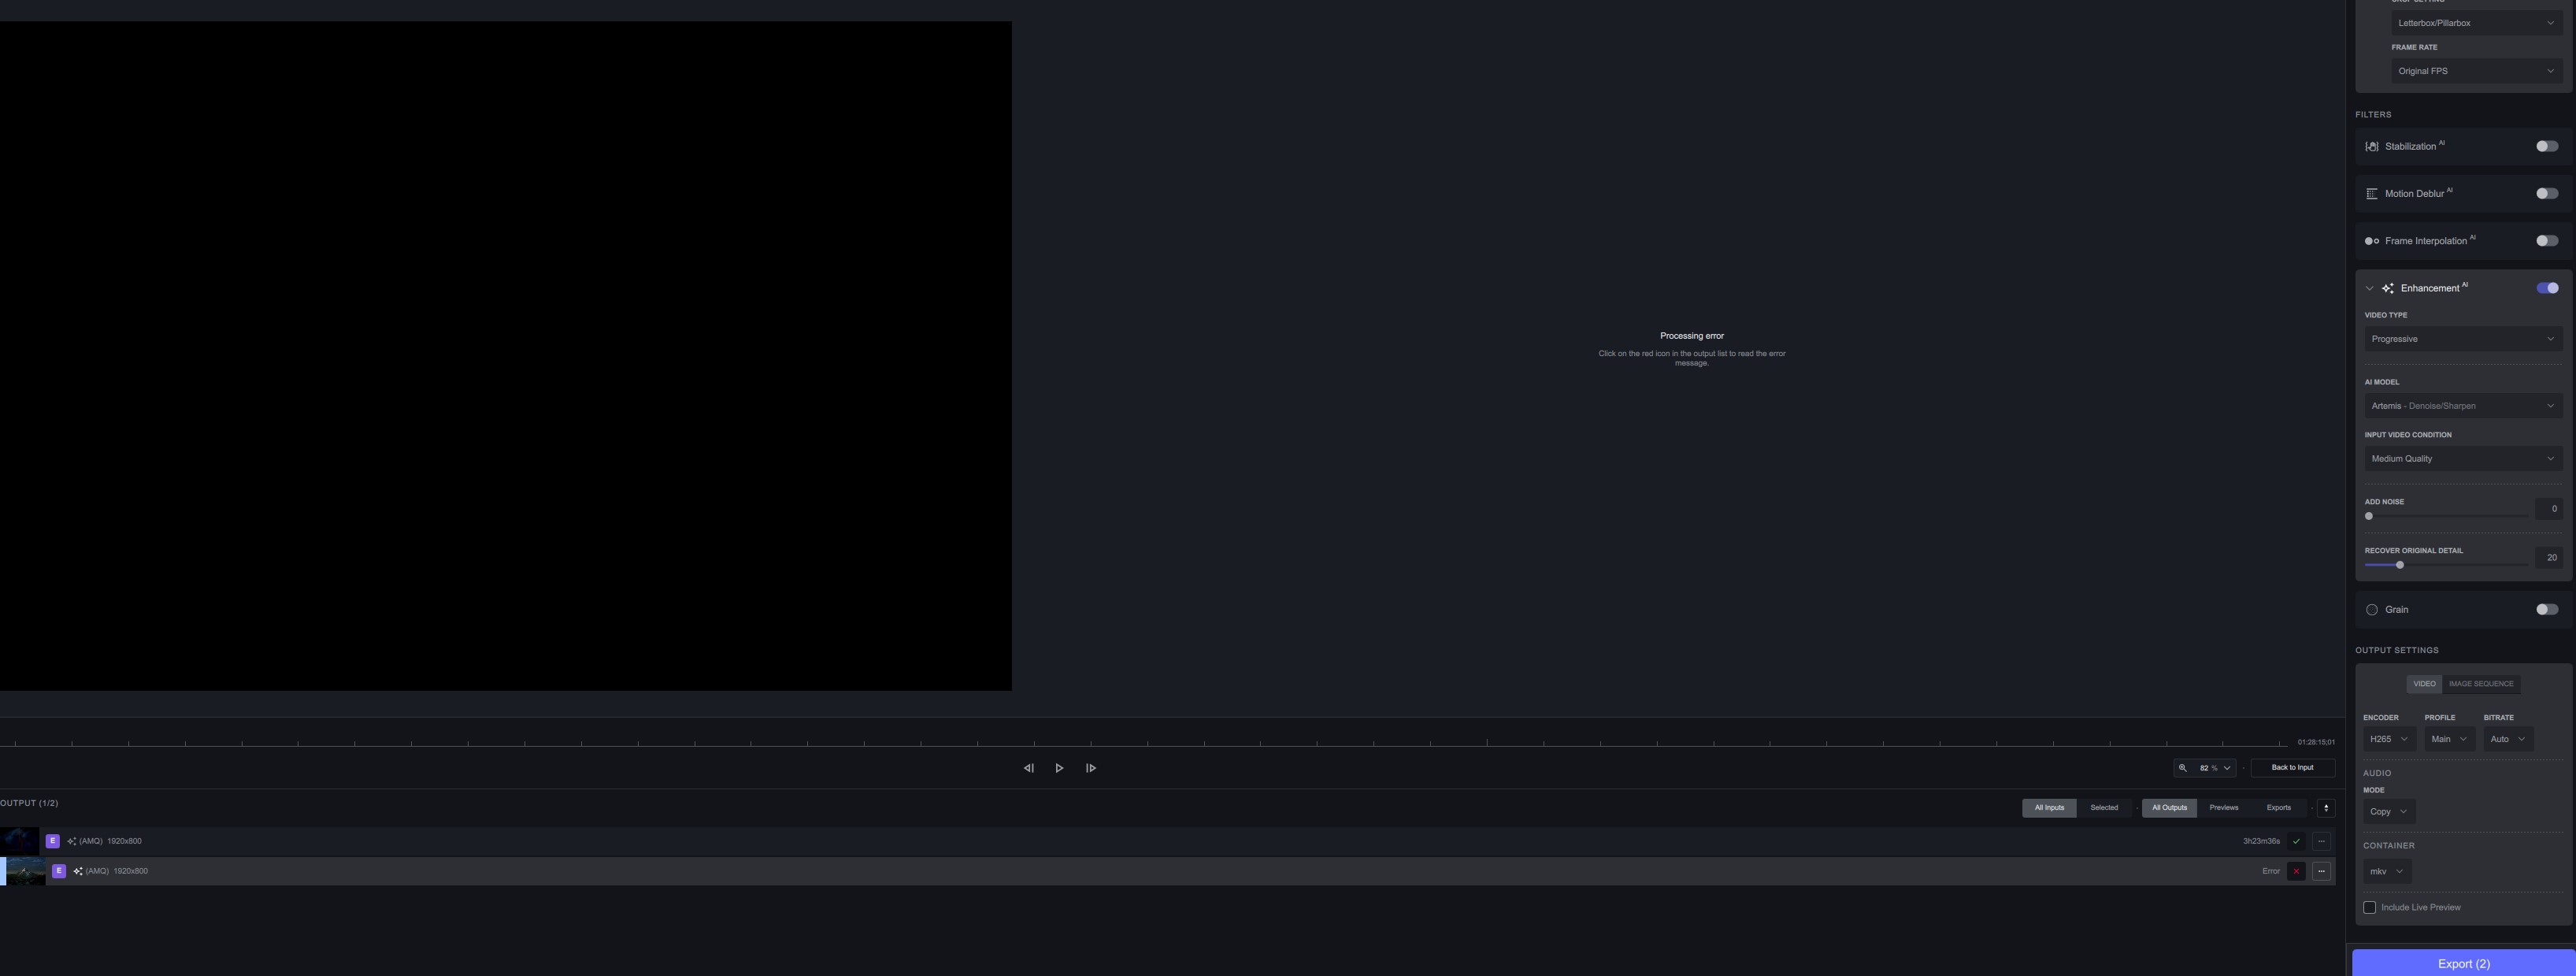Collapse the Enhancement section chevron
The height and width of the screenshot is (976, 2576).
pos(2369,288)
